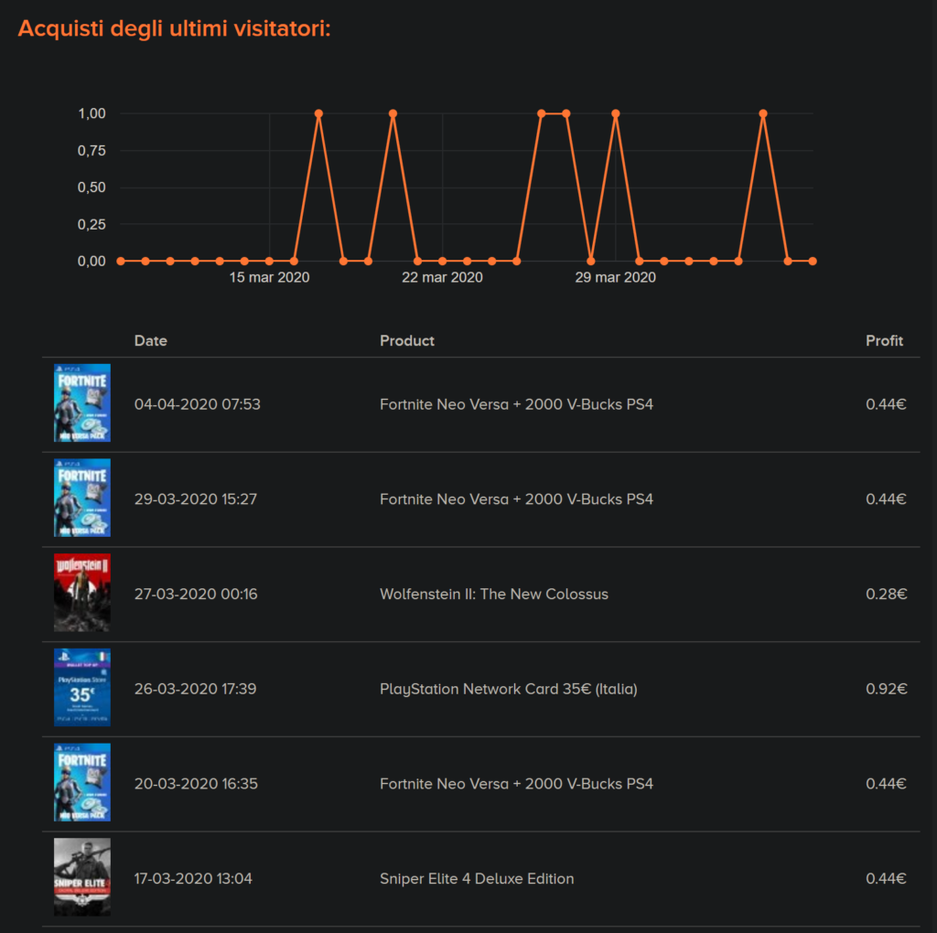
Task: Click 0.44€ profit in 04-04-2020 row
Action: 886,404
